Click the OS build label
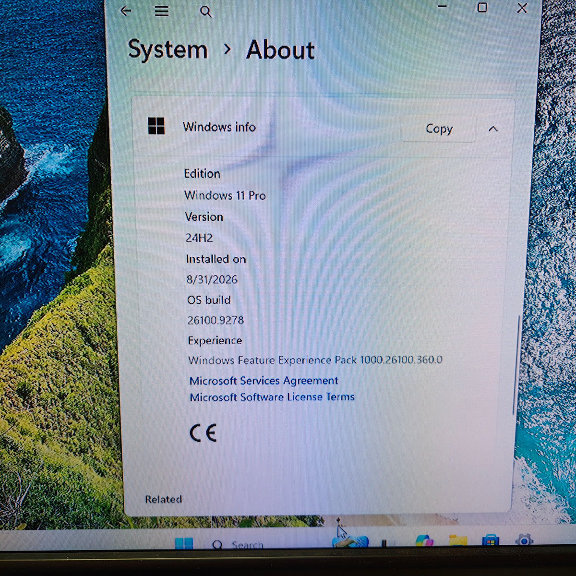 pyautogui.click(x=209, y=300)
